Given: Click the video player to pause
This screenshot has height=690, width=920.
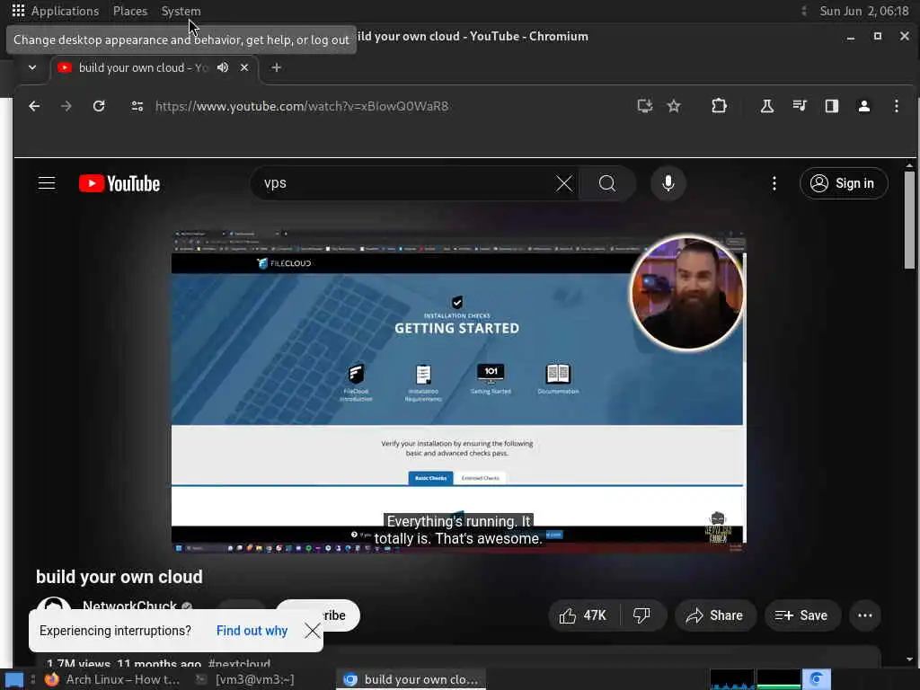Looking at the screenshot, I should click(x=457, y=392).
